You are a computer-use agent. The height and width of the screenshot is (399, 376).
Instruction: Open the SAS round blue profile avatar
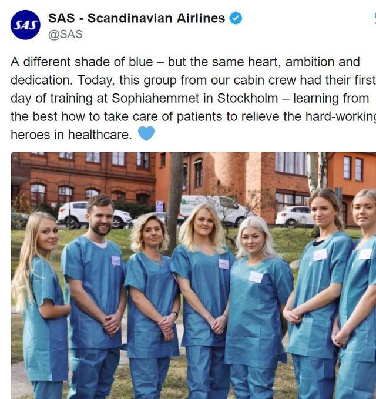pos(25,25)
